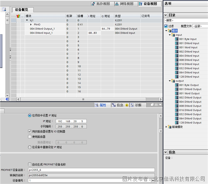Click the 032 DWord Output module icon
The image size is (208, 184).
point(177,114)
